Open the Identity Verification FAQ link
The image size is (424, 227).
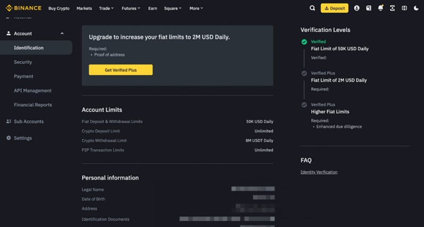coord(319,172)
